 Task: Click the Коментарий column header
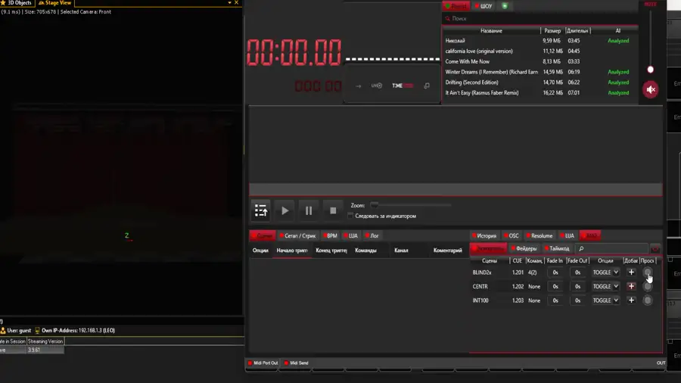(x=448, y=250)
